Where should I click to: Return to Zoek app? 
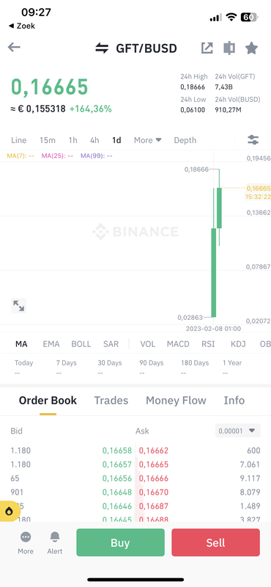22,26
